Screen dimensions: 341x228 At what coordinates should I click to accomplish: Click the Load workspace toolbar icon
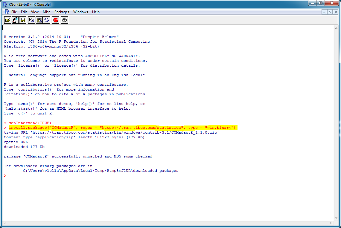tap(15, 20)
